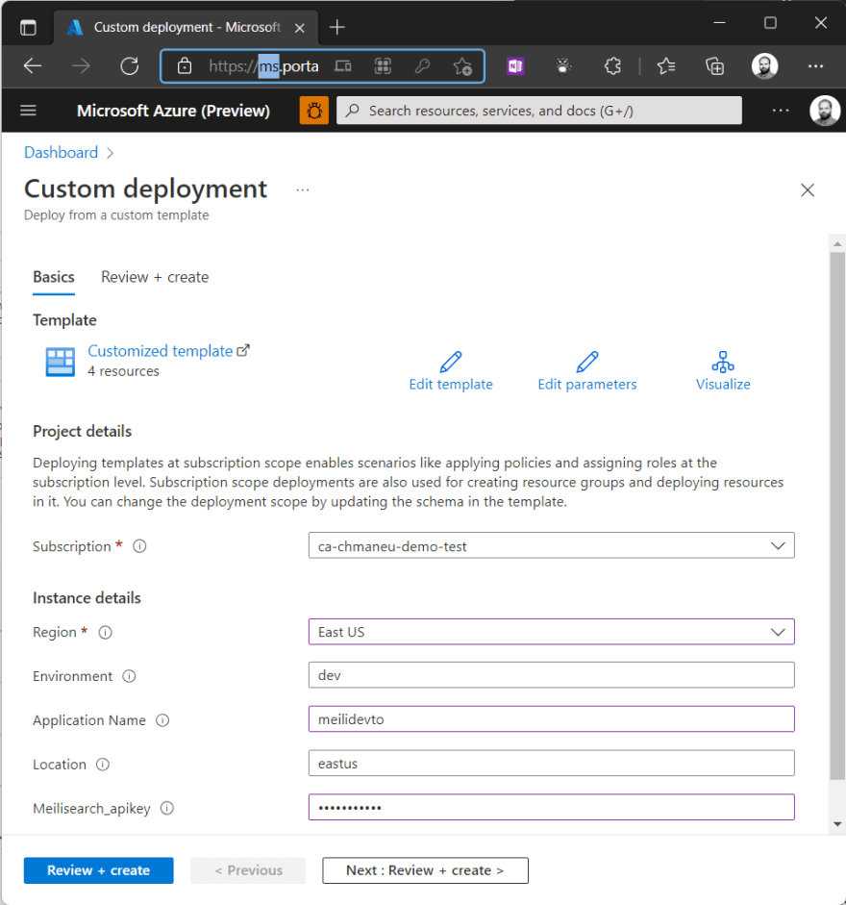This screenshot has width=846, height=905.
Task: Open the Azure portal hamburger menu
Action: 28,110
